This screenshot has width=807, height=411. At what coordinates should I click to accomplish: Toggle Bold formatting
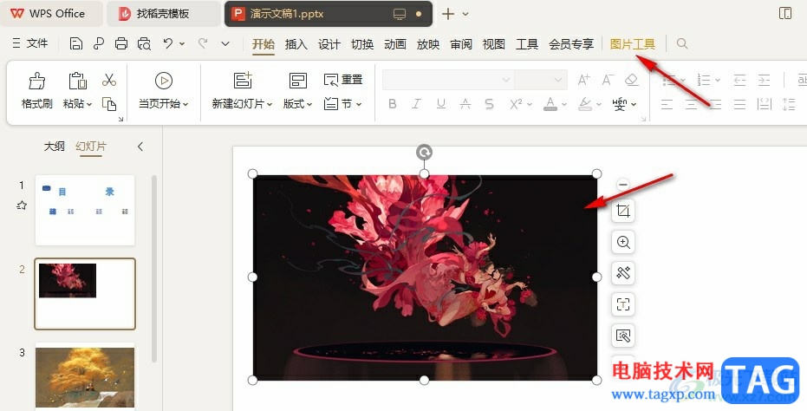click(392, 104)
